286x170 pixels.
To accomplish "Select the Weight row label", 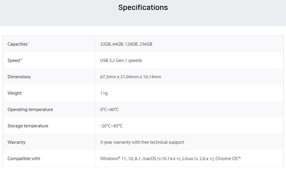I will (15, 93).
